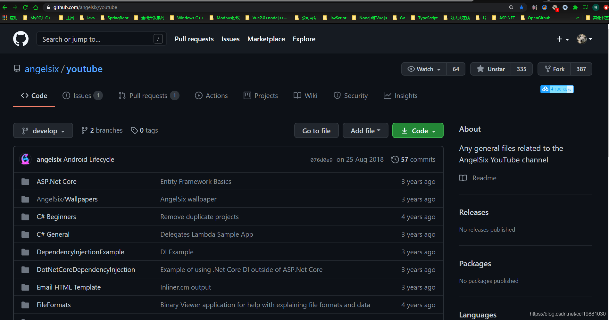
Task: Open the user avatar menu
Action: click(x=584, y=39)
